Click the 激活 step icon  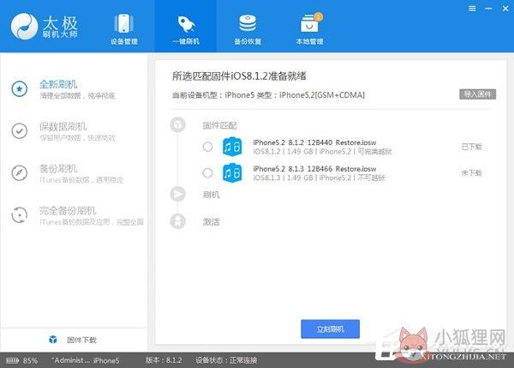177,221
